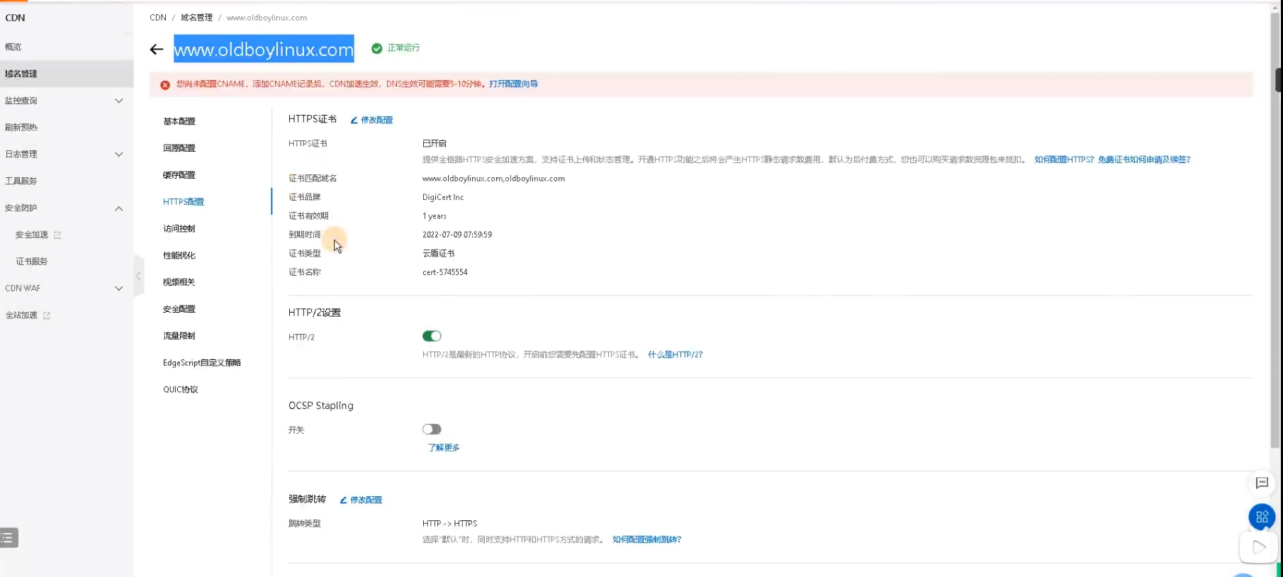
Task: Open the list menu icon at bottom left
Action: tap(9, 538)
